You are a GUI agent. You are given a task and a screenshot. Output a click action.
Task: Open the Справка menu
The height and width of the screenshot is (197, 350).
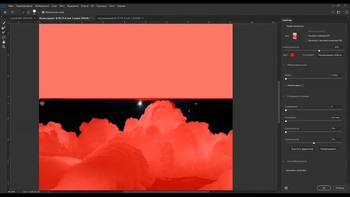click(121, 6)
